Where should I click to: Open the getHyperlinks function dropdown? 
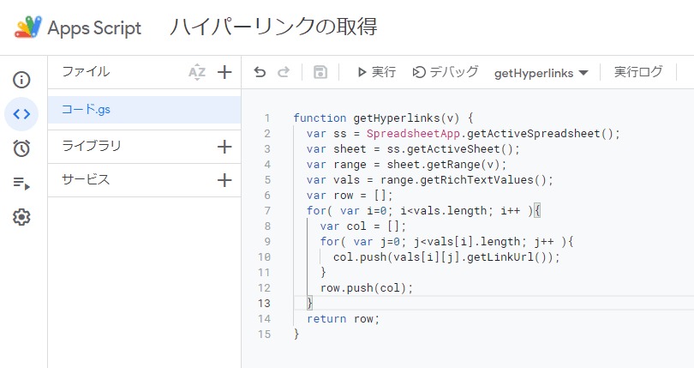pos(541,73)
